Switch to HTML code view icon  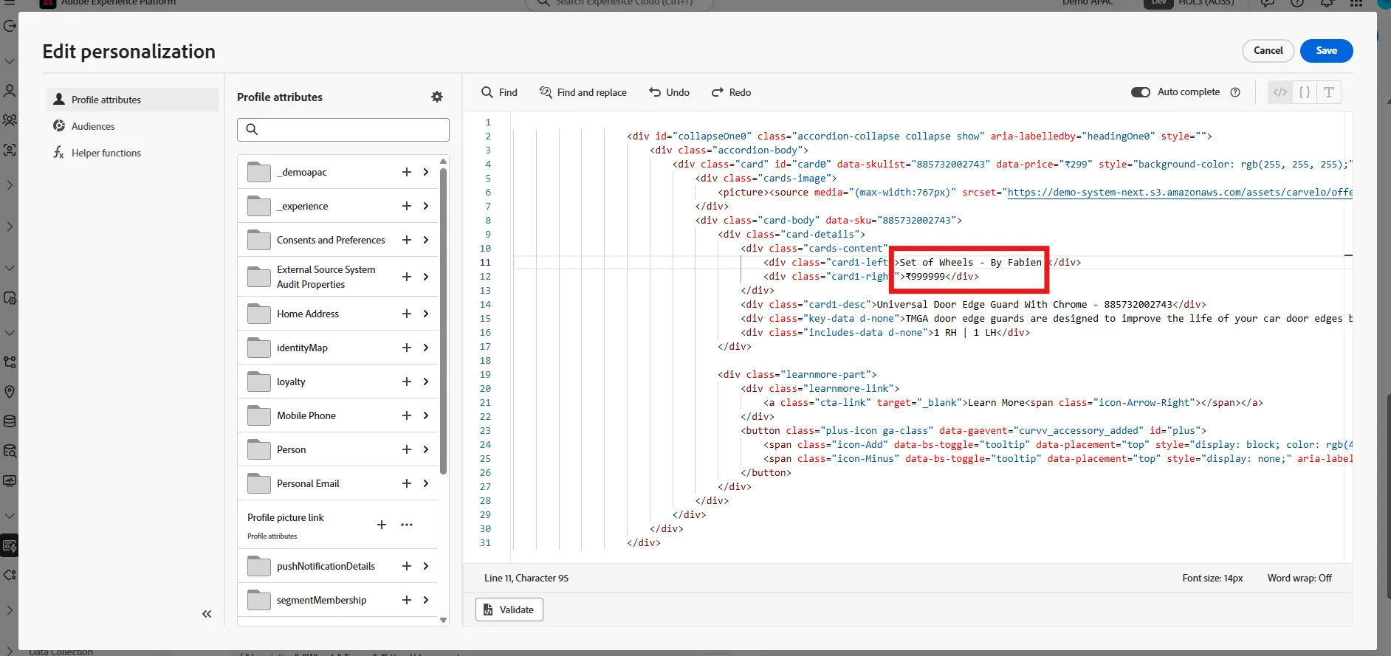point(1280,92)
